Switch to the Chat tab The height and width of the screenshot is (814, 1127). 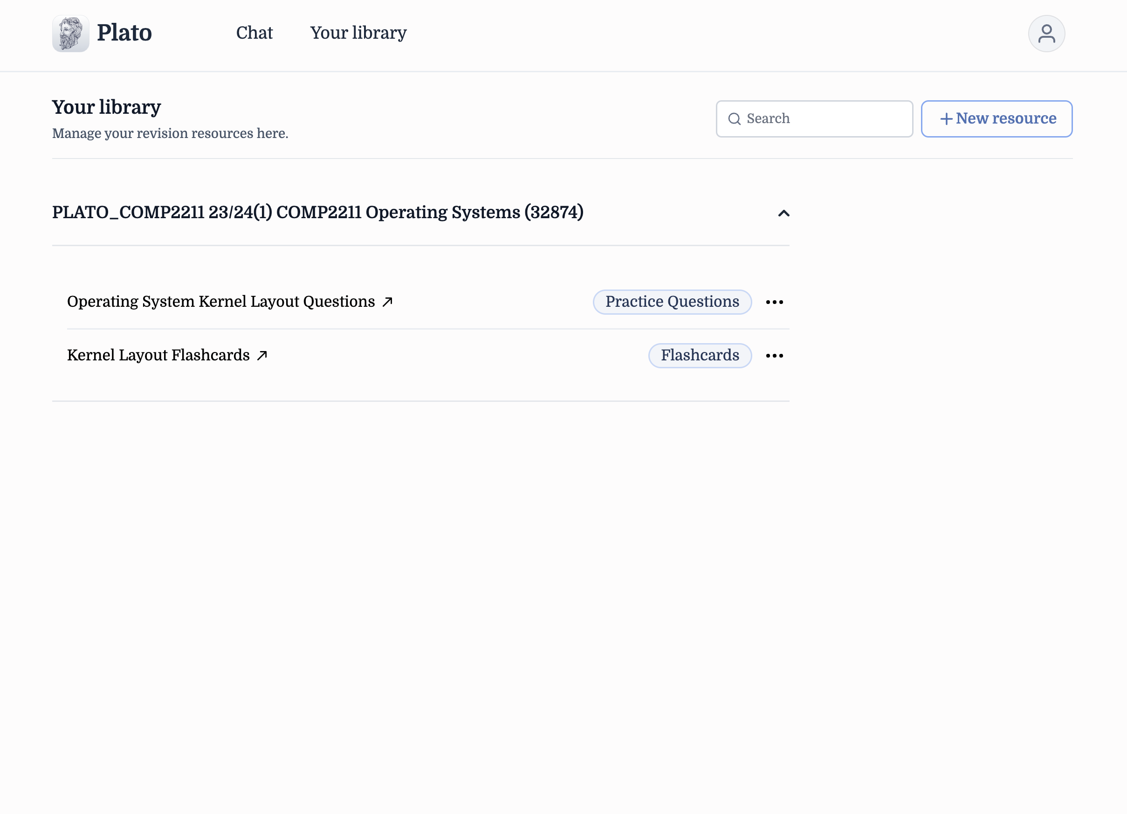tap(254, 33)
